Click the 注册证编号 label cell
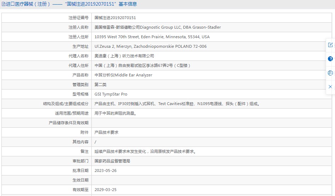 coord(47,18)
